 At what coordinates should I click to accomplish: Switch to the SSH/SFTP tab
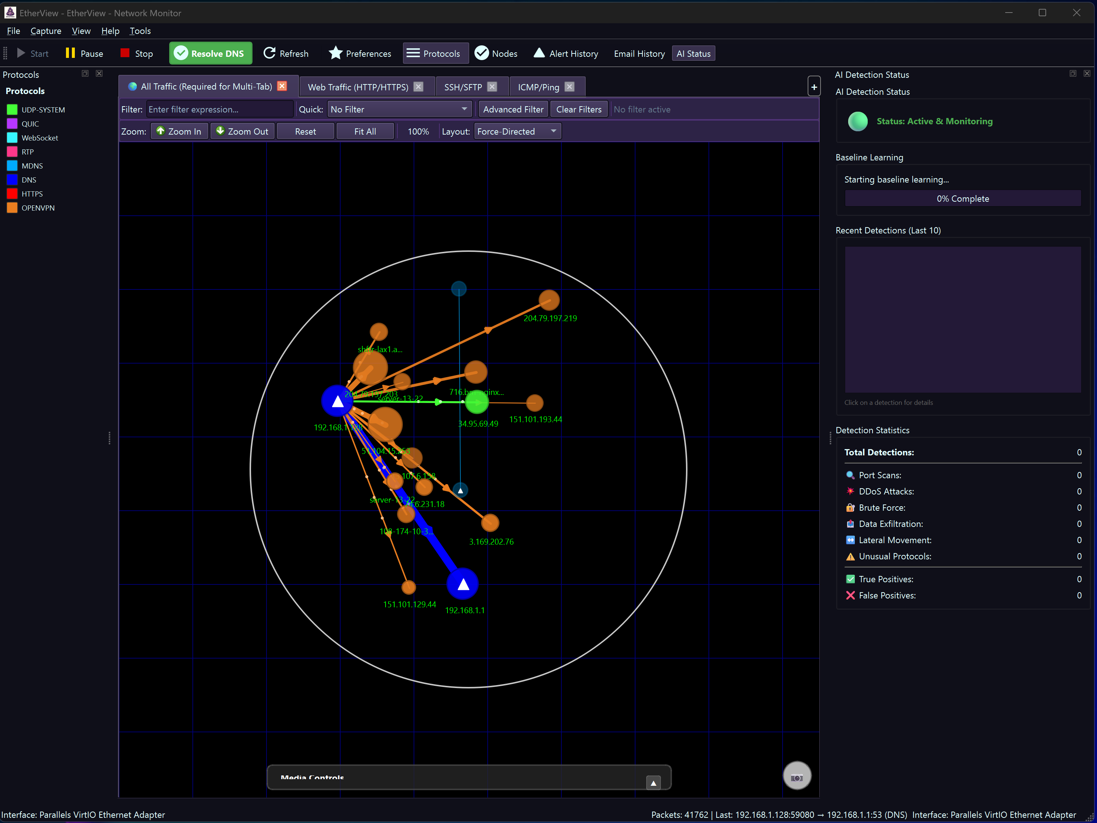pyautogui.click(x=463, y=86)
